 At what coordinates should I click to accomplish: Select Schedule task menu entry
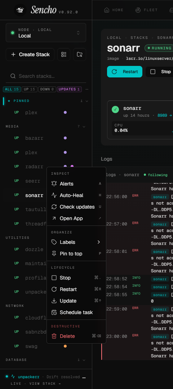pyautogui.click(x=76, y=312)
